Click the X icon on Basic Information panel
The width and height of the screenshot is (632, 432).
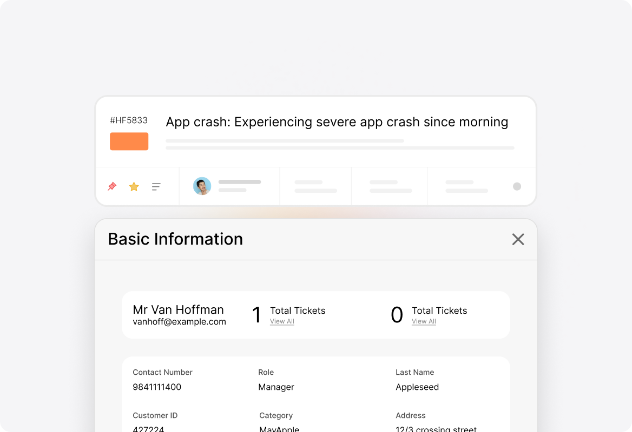click(x=518, y=239)
